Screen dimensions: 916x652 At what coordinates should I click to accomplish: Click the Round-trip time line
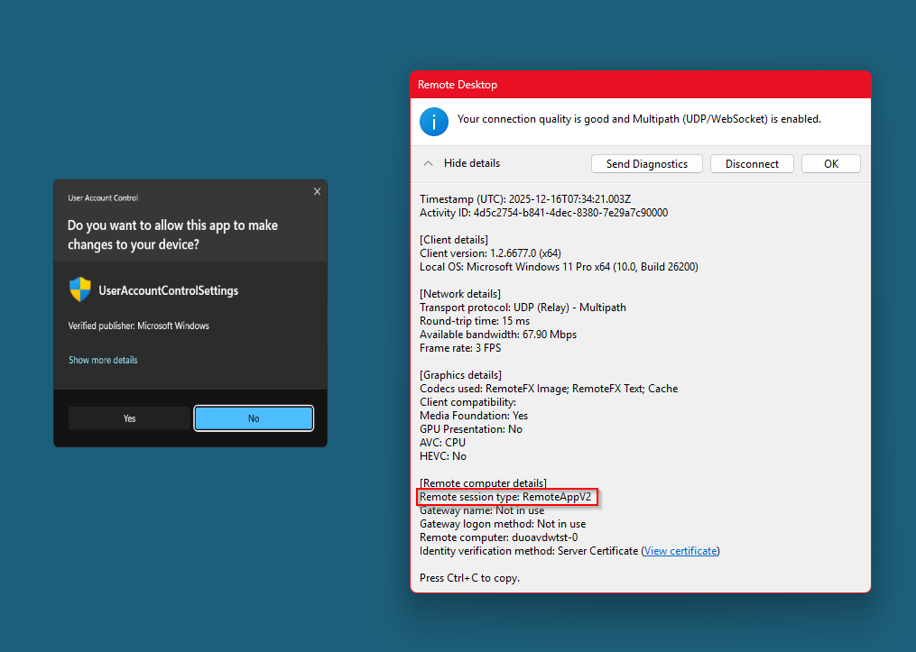click(475, 321)
